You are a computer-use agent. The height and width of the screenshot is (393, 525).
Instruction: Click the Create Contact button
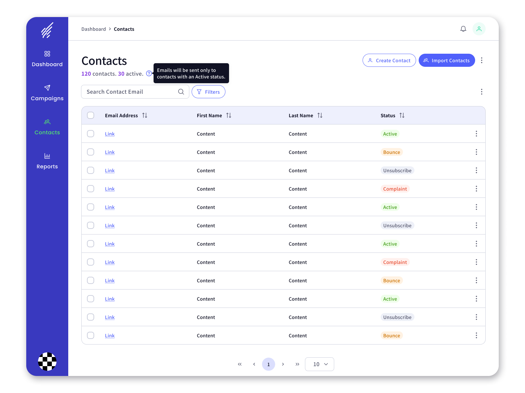click(389, 60)
